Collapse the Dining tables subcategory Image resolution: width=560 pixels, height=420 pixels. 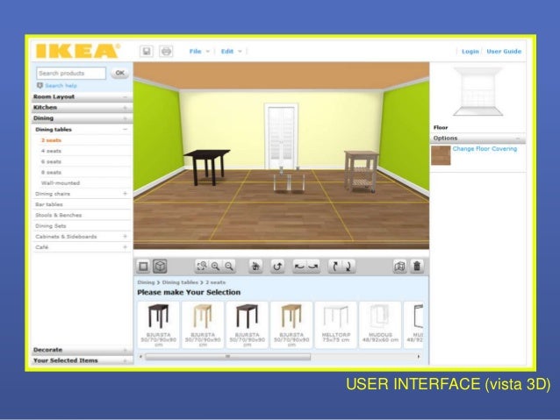click(x=125, y=130)
